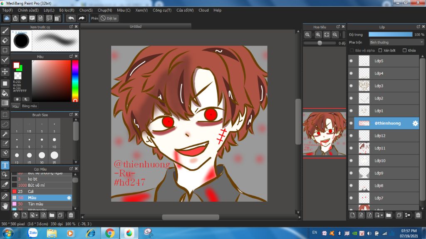426x239 pixels.
Task: Open the Tệp(F) menu
Action: coord(7,10)
